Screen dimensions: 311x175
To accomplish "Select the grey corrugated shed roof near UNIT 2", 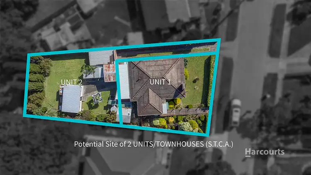I will (70, 99).
